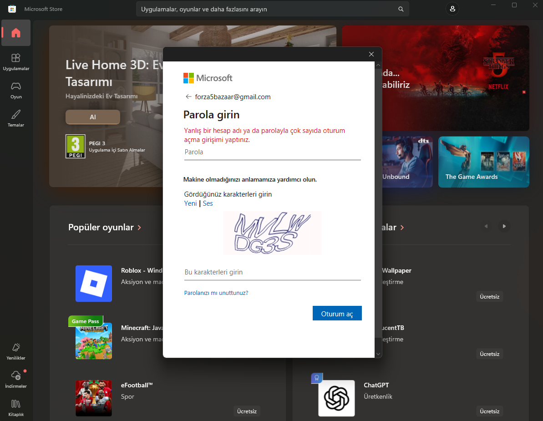Expand the right section chevron near 'alar'
The image size is (543, 421).
[x=402, y=228]
